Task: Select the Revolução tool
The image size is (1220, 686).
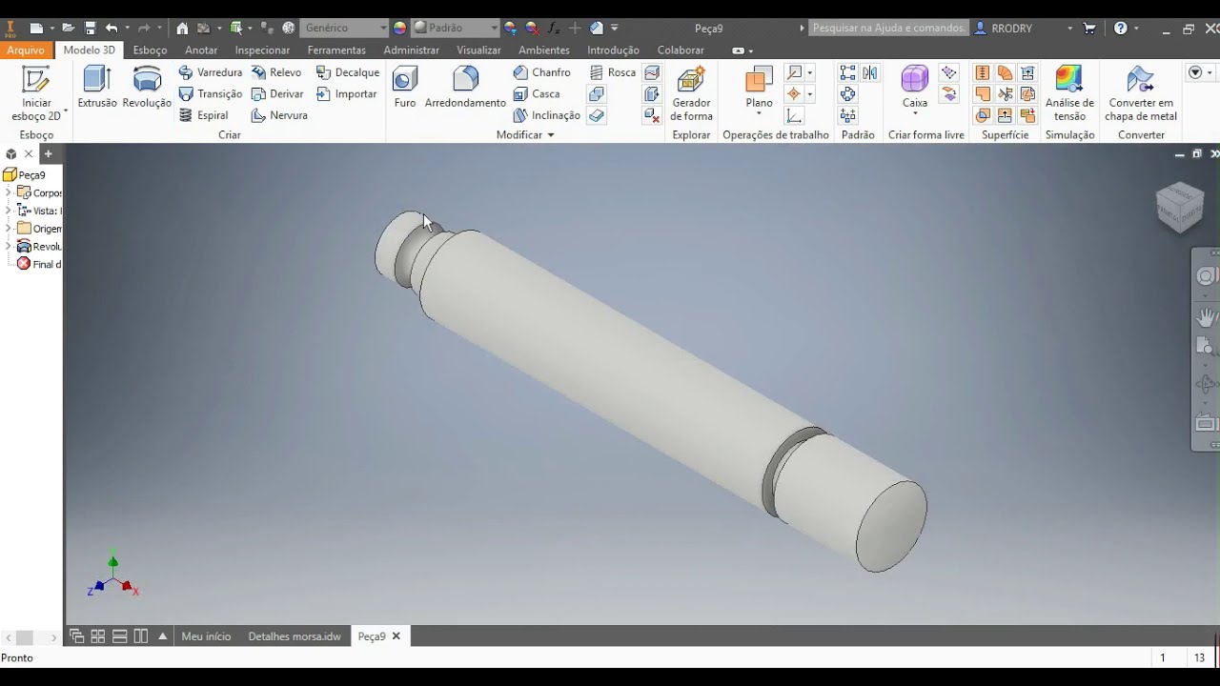Action: click(x=147, y=88)
